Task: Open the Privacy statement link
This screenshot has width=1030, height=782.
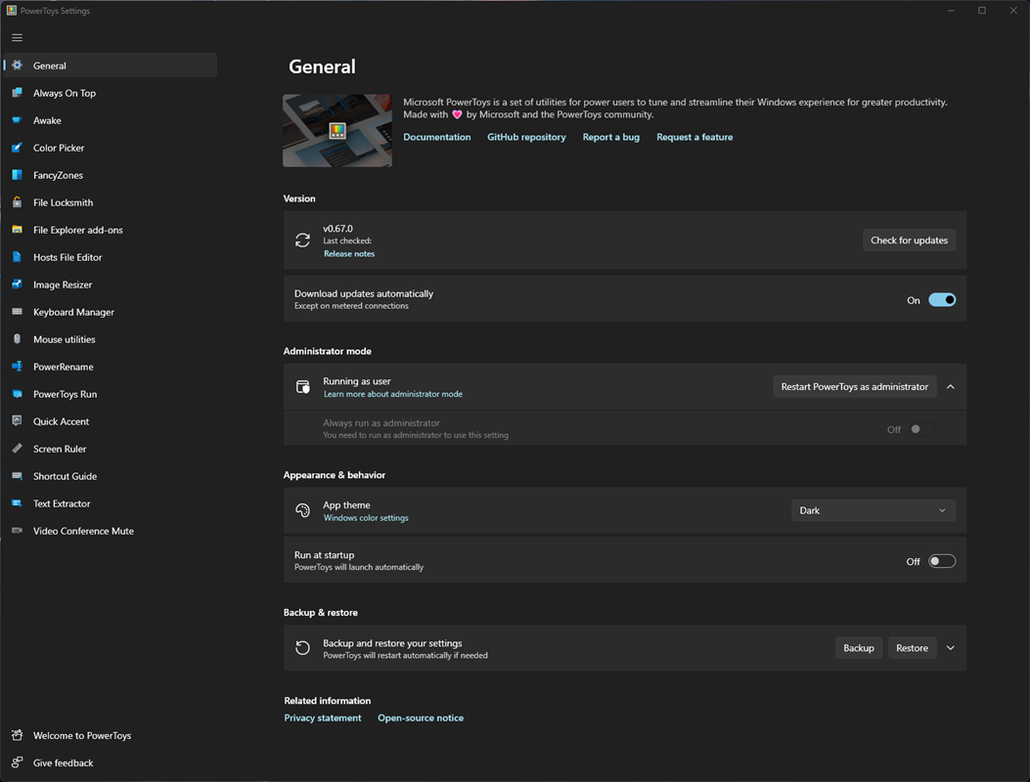Action: 323,717
